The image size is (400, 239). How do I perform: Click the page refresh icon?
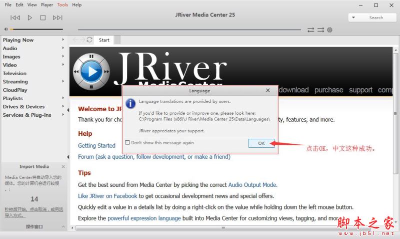(x=89, y=40)
